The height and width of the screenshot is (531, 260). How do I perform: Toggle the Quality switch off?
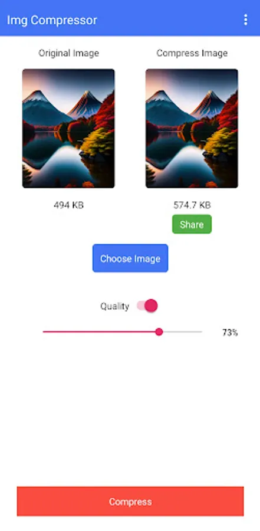147,306
